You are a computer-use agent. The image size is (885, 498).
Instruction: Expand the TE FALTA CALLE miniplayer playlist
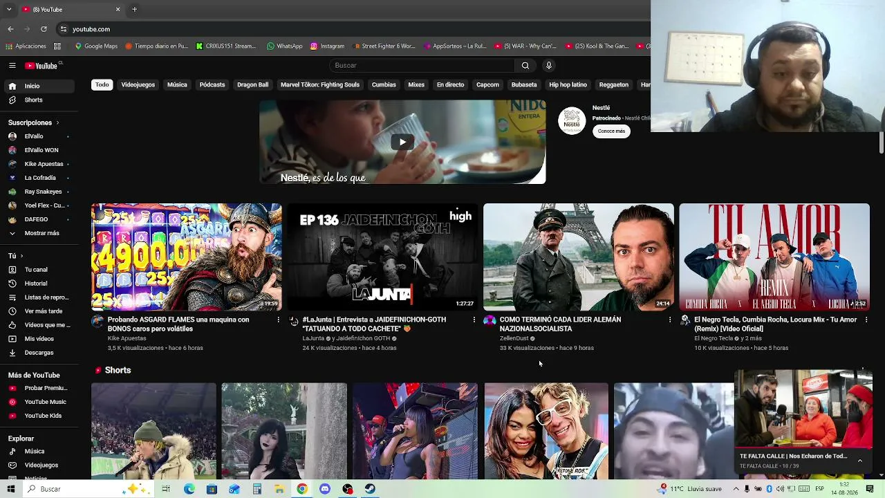coord(860,461)
